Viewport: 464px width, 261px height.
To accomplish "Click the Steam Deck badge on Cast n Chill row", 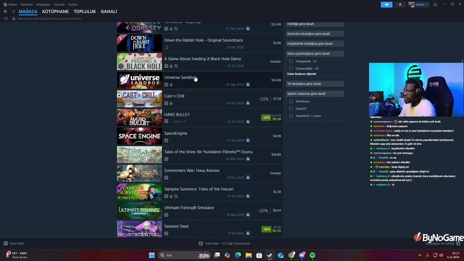I will 248,103.
